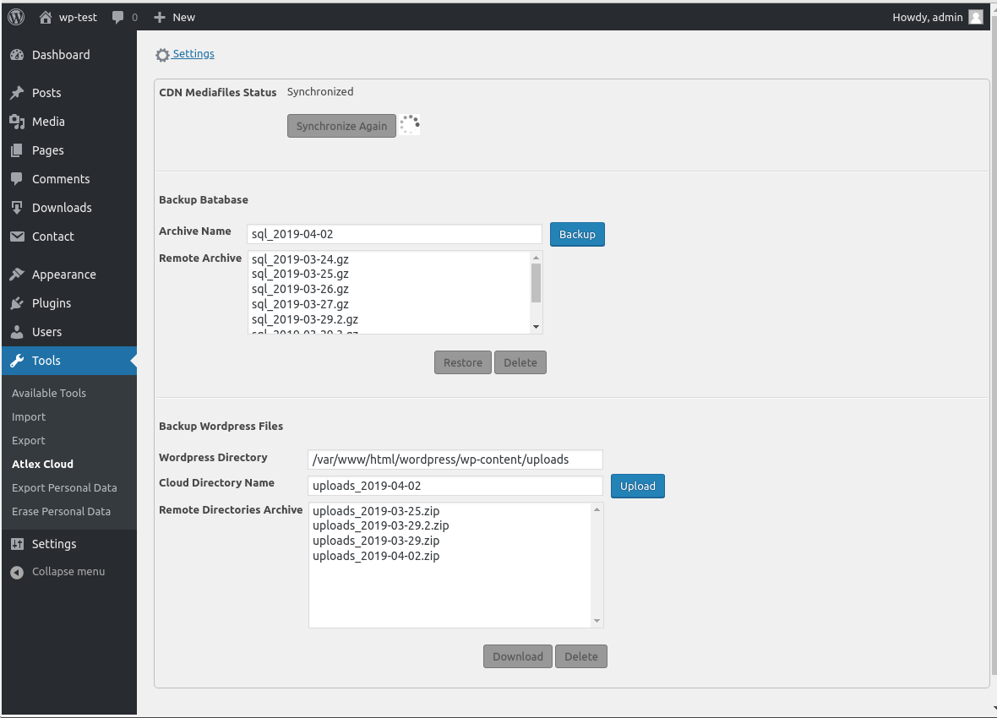Open the comments bubble icon in admin bar
The height and width of the screenshot is (718, 997).
(117, 17)
